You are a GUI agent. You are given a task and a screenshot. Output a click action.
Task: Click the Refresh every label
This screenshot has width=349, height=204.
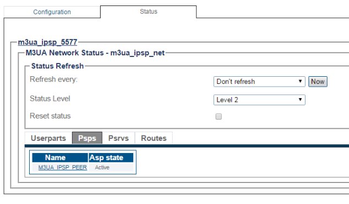[53, 79]
